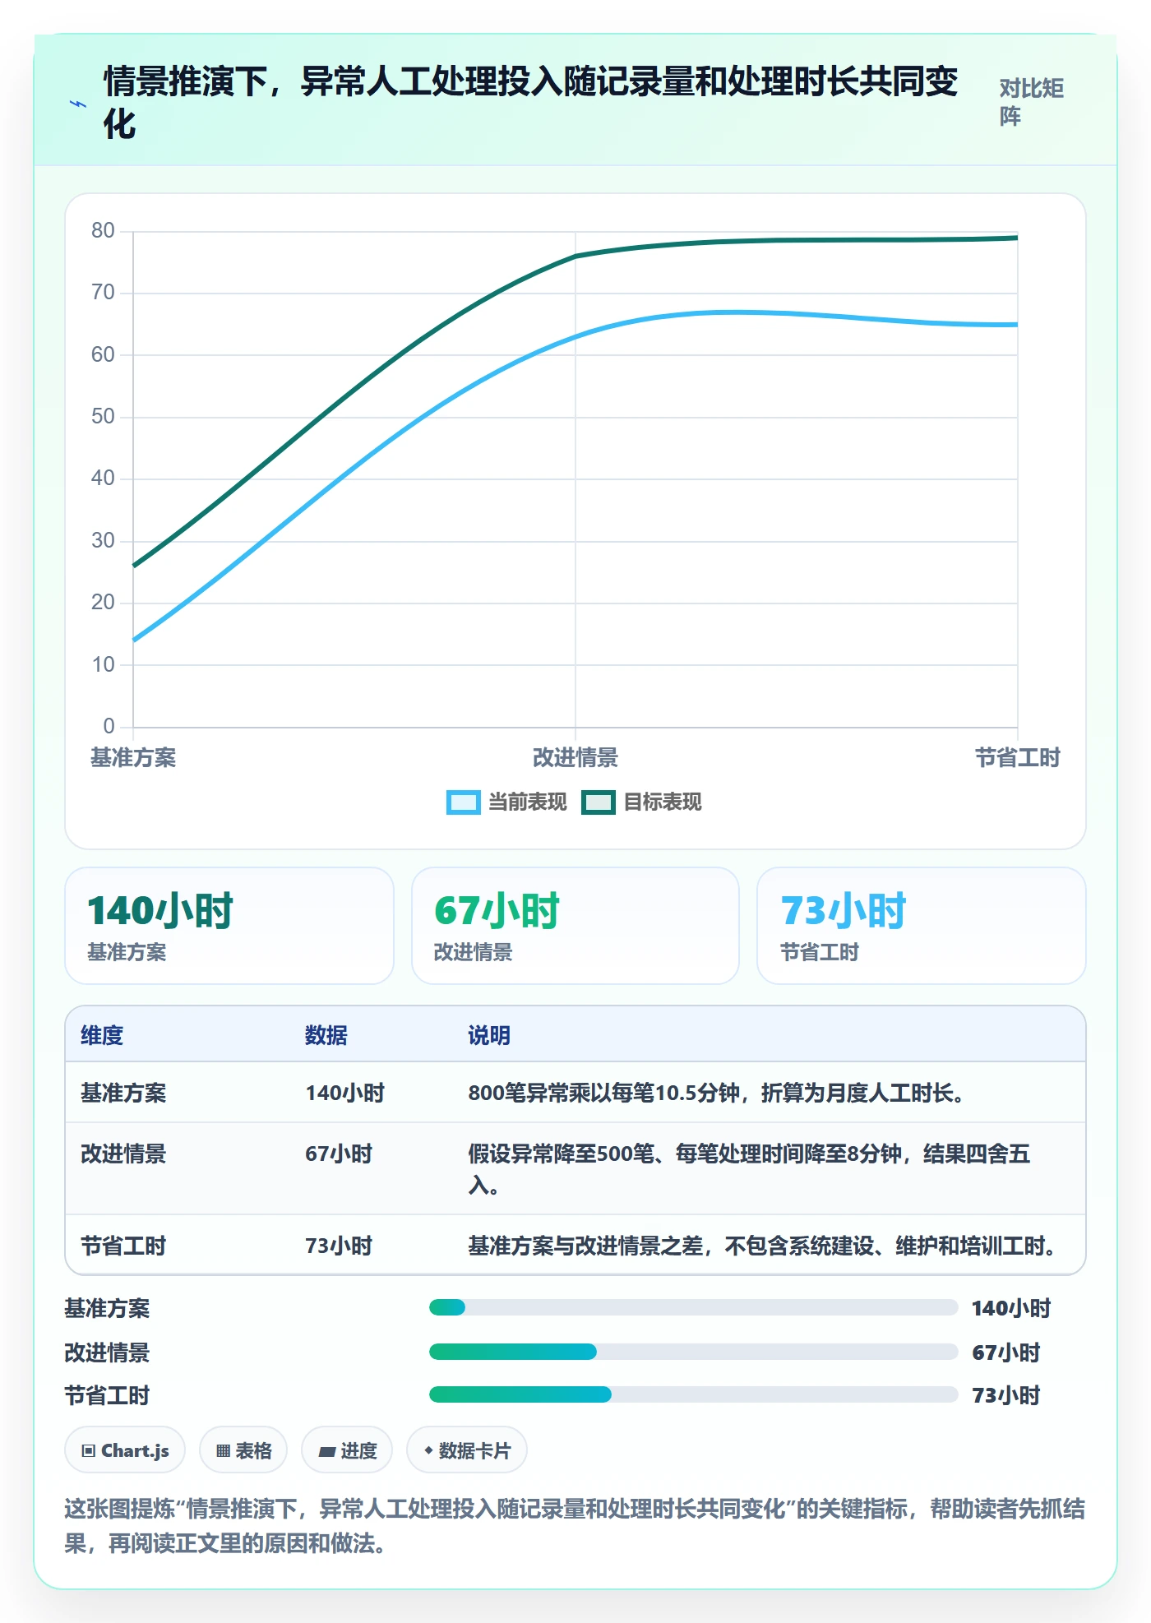
Task: Click the caption paragraph starting 这张图提炼
Action: (x=575, y=1526)
